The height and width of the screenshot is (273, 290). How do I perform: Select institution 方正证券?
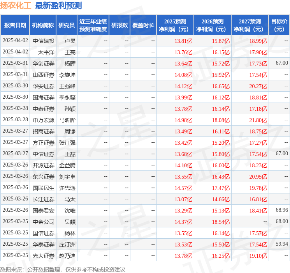[44, 142]
